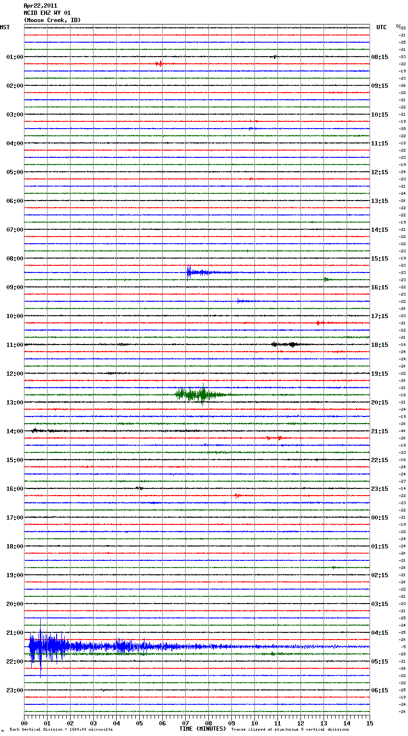This screenshot has width=408, height=736.
Task: Click the '04:15' UTC time label
Action: click(x=380, y=633)
